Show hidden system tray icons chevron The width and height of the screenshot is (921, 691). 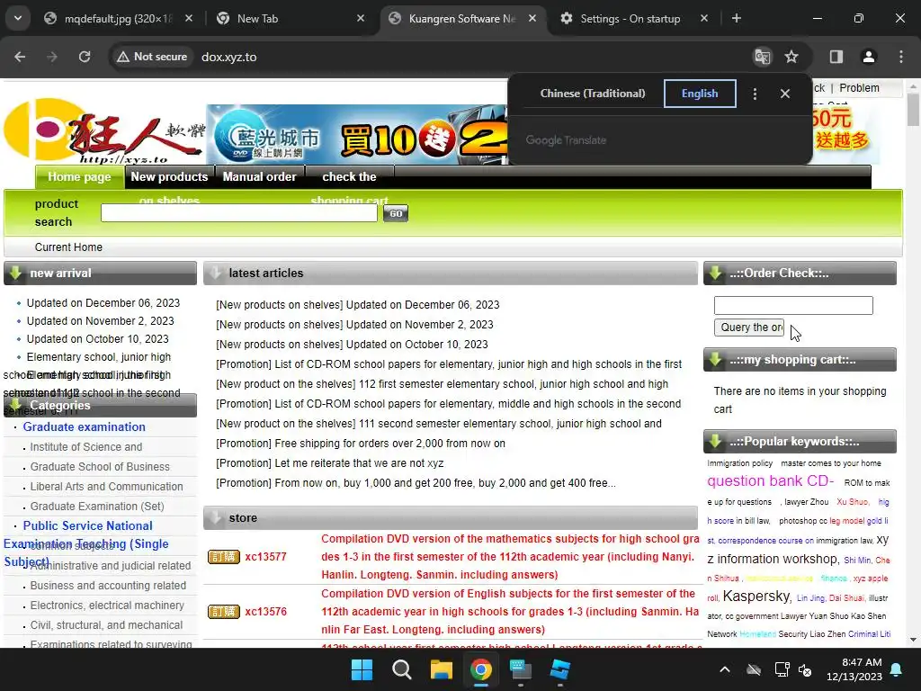pyautogui.click(x=725, y=669)
